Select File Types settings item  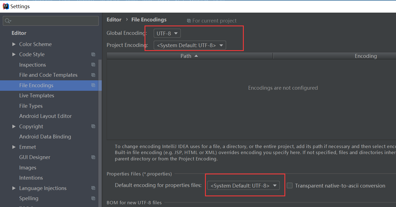point(31,106)
